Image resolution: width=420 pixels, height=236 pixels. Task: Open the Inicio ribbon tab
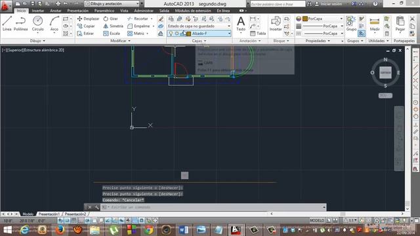[22, 10]
